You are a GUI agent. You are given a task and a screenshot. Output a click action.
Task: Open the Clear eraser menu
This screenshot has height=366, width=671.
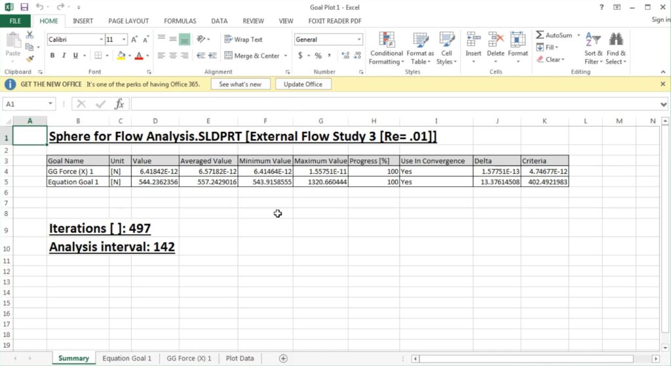550,60
